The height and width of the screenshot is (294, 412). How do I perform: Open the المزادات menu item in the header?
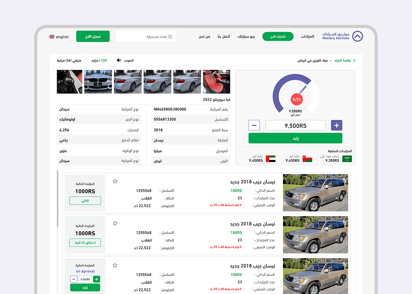308,36
